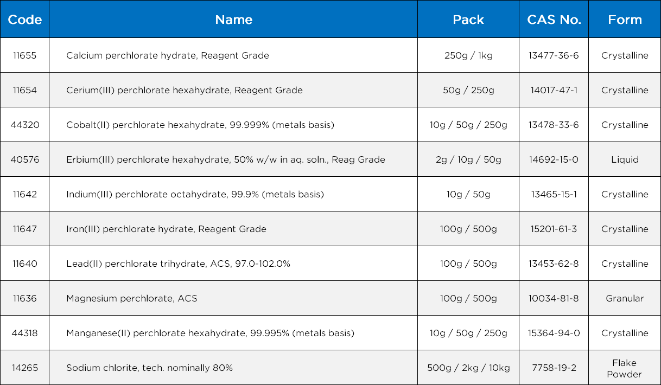Click the Code column header
The image size is (661, 385).
[x=25, y=20]
